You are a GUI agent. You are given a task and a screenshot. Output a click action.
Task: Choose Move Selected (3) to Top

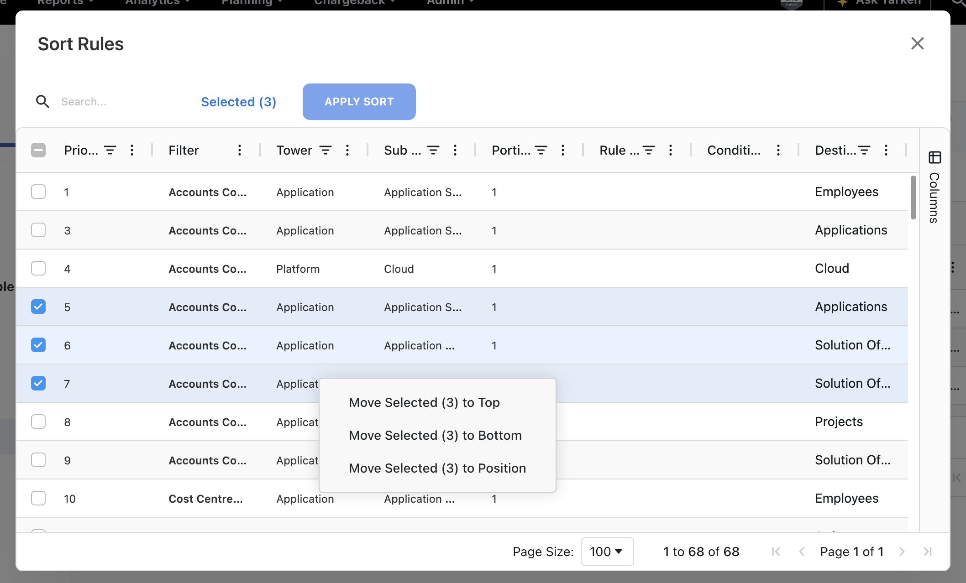pos(424,402)
